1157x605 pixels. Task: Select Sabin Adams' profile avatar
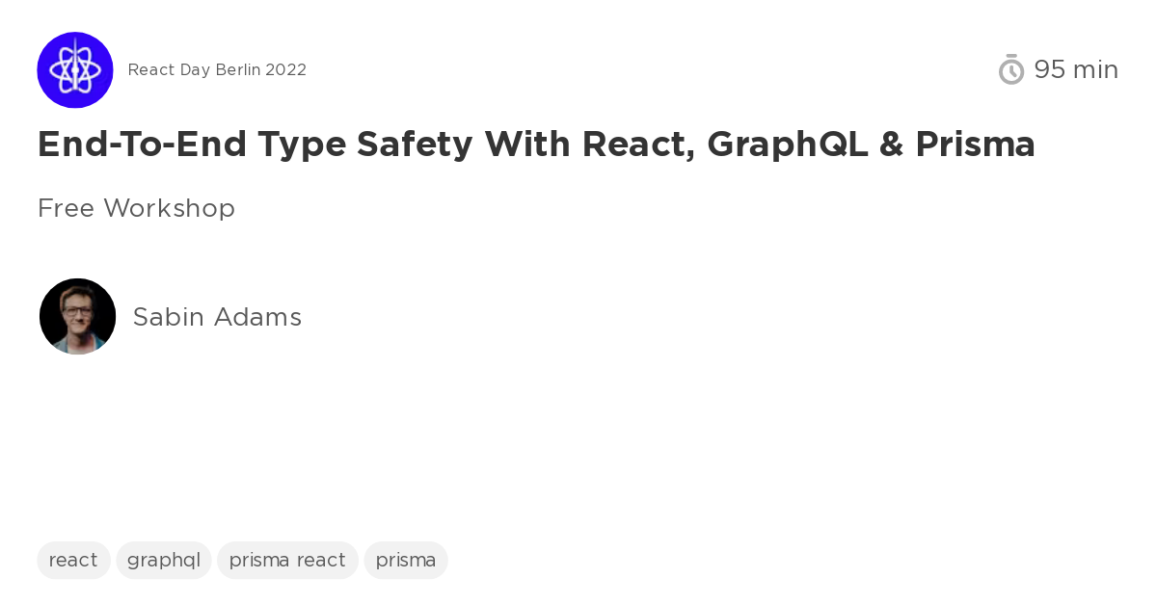tap(77, 316)
